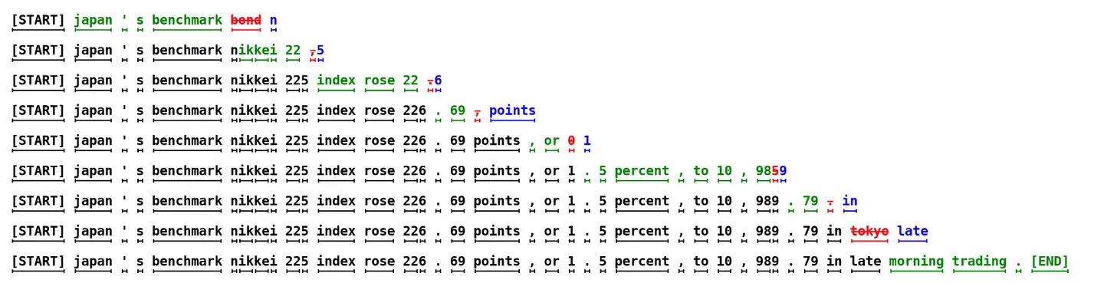Select the green word "rose" in the third line
This screenshot has height=293, width=1104.
click(x=379, y=81)
